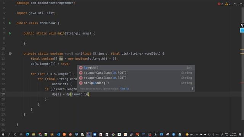
Task: Launch Microsoft Edge from the taskbar
Action: [x=28, y=134]
